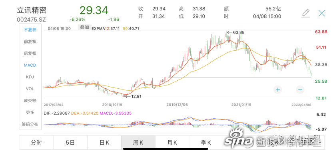
Task: Tap percent change -6.26%
Action: pos(78,20)
